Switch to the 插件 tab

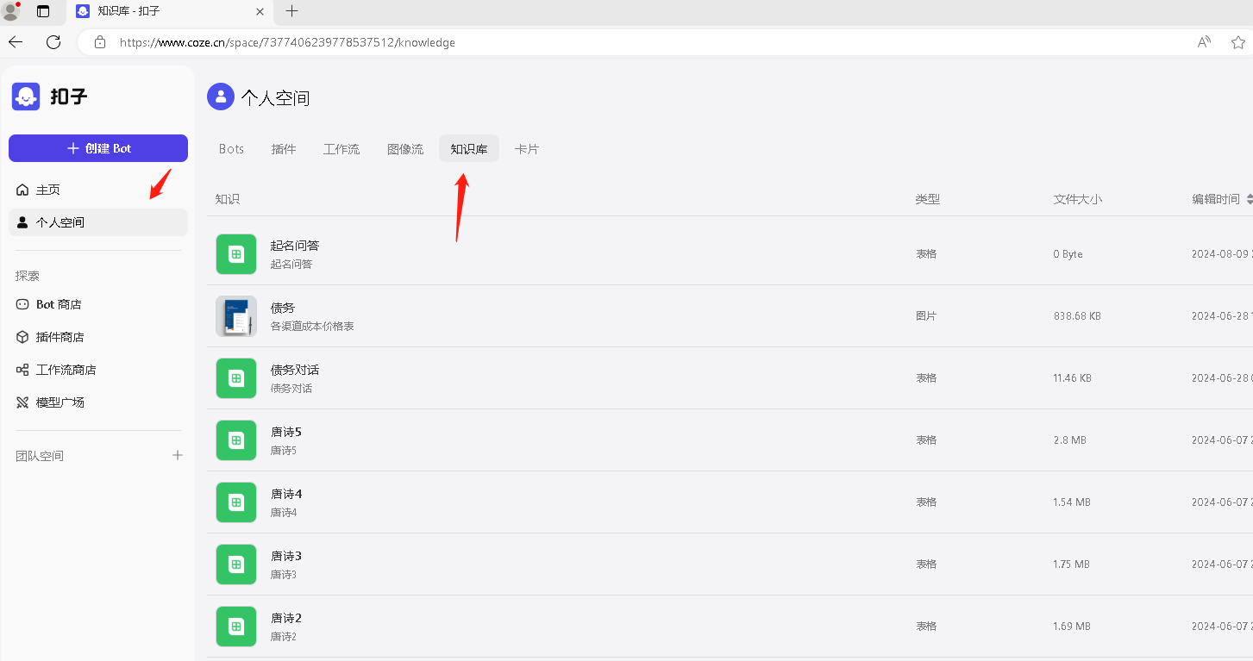click(284, 149)
